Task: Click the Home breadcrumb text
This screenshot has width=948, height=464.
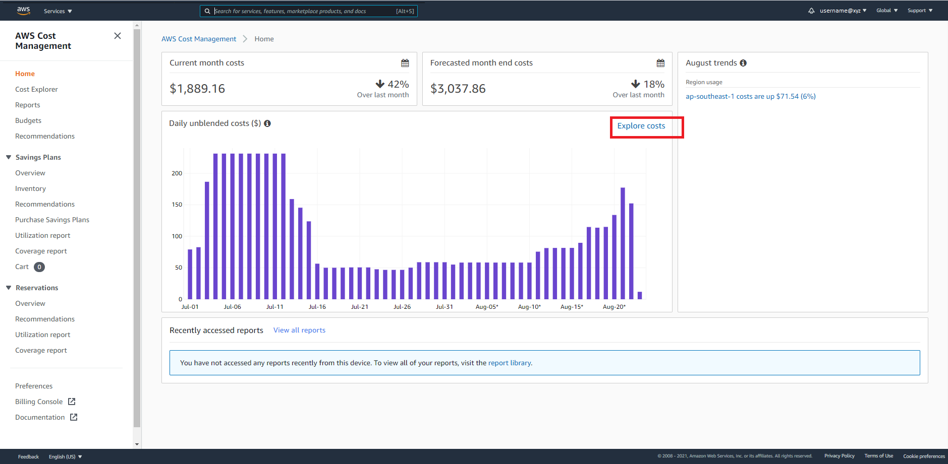Action: coord(264,39)
